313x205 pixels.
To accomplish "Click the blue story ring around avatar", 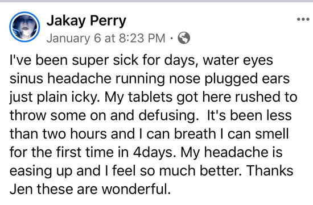I will [24, 27].
